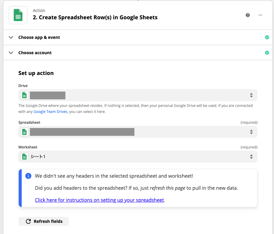
Task: Click the Google Sheets app icon in header
Action: tap(18, 15)
